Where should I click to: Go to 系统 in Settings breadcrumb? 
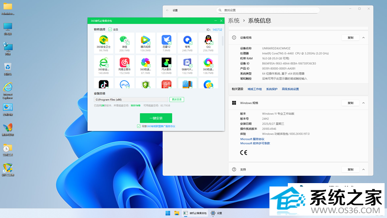tap(234, 20)
